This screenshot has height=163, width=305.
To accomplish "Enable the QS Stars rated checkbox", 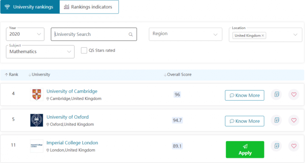I will [84, 50].
